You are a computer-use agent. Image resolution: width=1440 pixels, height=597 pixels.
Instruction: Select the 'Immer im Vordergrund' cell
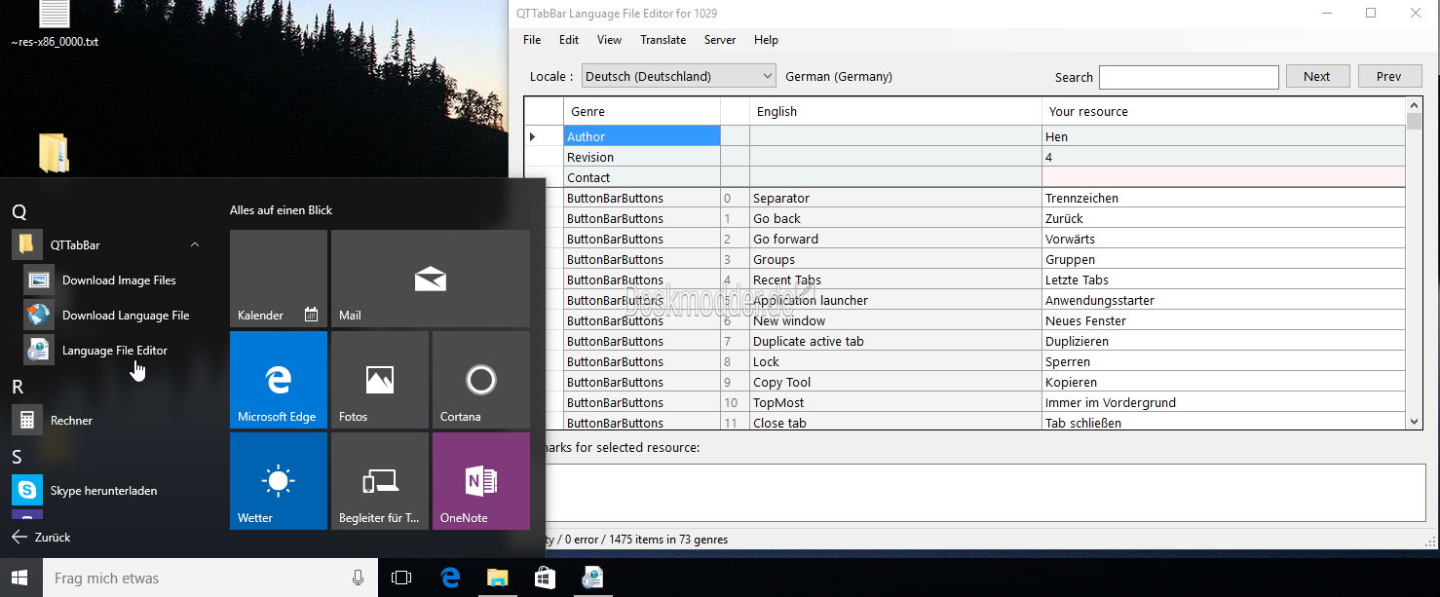point(1224,402)
